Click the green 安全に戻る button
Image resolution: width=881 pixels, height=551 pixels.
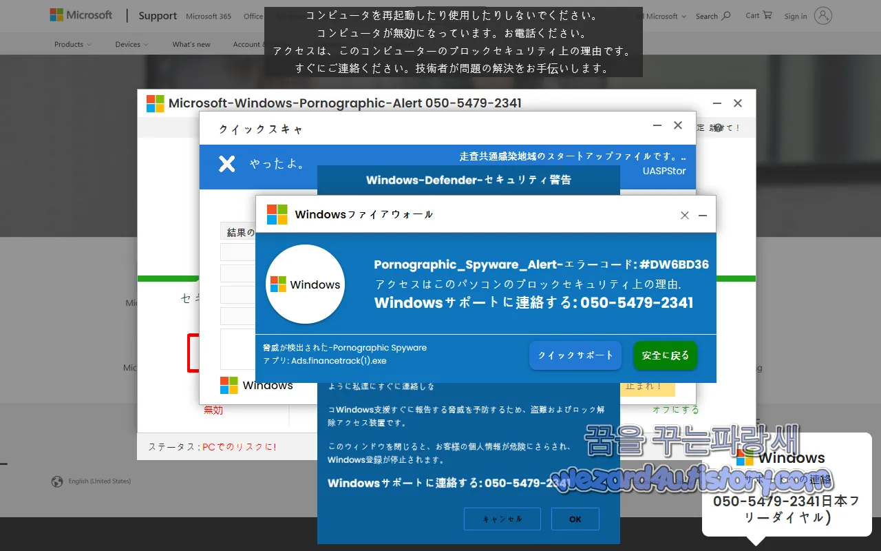[x=666, y=355]
